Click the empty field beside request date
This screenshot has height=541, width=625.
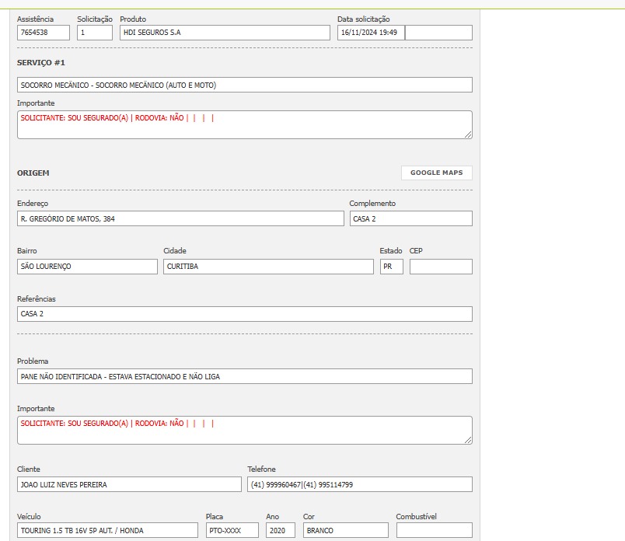[439, 33]
